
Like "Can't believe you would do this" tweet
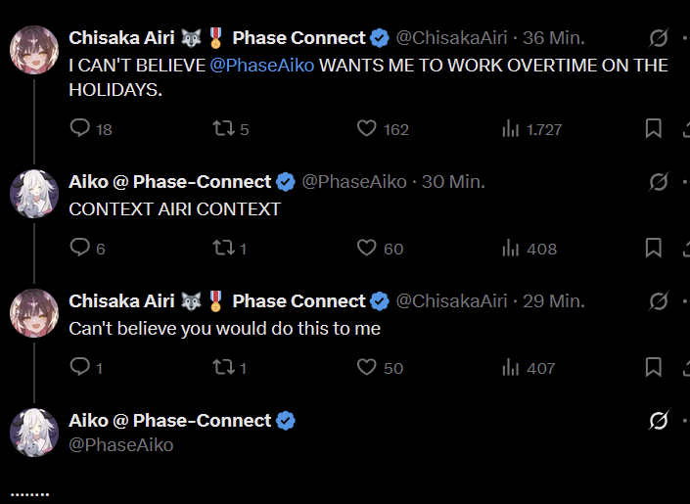pyautogui.click(x=367, y=368)
